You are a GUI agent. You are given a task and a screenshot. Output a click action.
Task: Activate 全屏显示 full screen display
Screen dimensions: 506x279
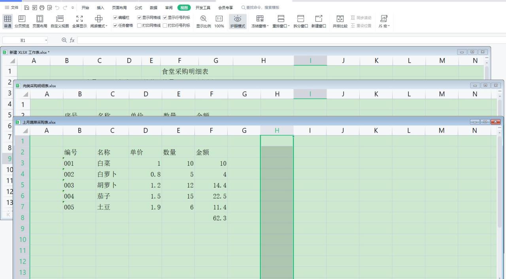point(79,21)
